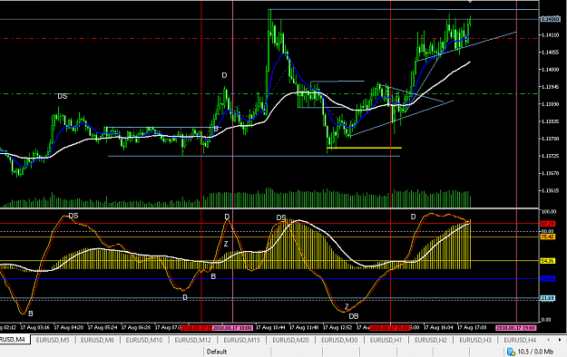Open the EURUSD,M20 chart tab

pos(290,340)
